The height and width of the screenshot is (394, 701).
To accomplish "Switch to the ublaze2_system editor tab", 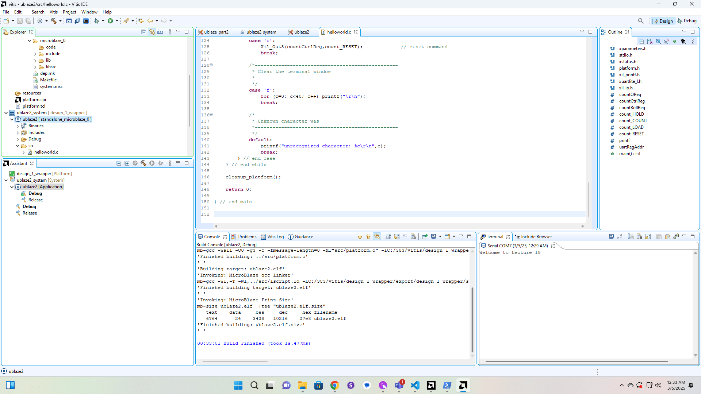I will [261, 32].
